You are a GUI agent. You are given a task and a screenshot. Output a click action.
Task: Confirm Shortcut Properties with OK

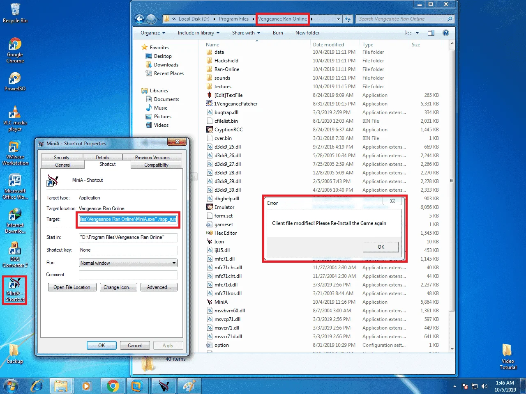coord(102,346)
